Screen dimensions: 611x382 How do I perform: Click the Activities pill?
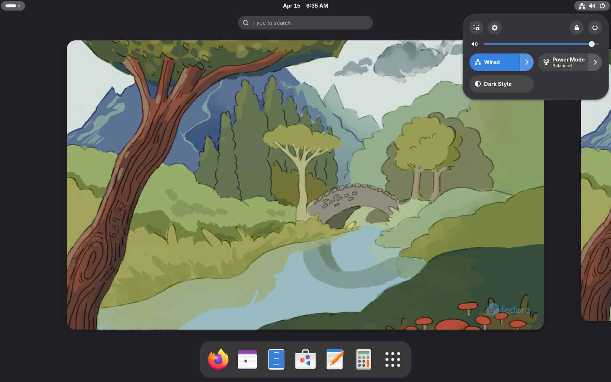coord(13,6)
